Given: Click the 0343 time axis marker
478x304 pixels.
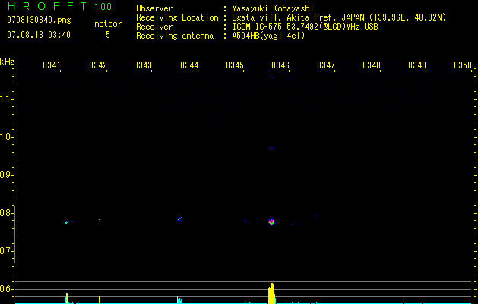Looking at the screenshot, I should click(143, 65).
